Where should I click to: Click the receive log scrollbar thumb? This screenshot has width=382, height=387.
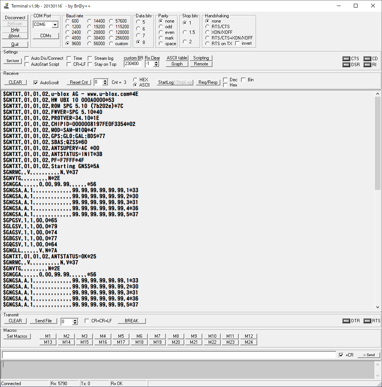click(377, 143)
